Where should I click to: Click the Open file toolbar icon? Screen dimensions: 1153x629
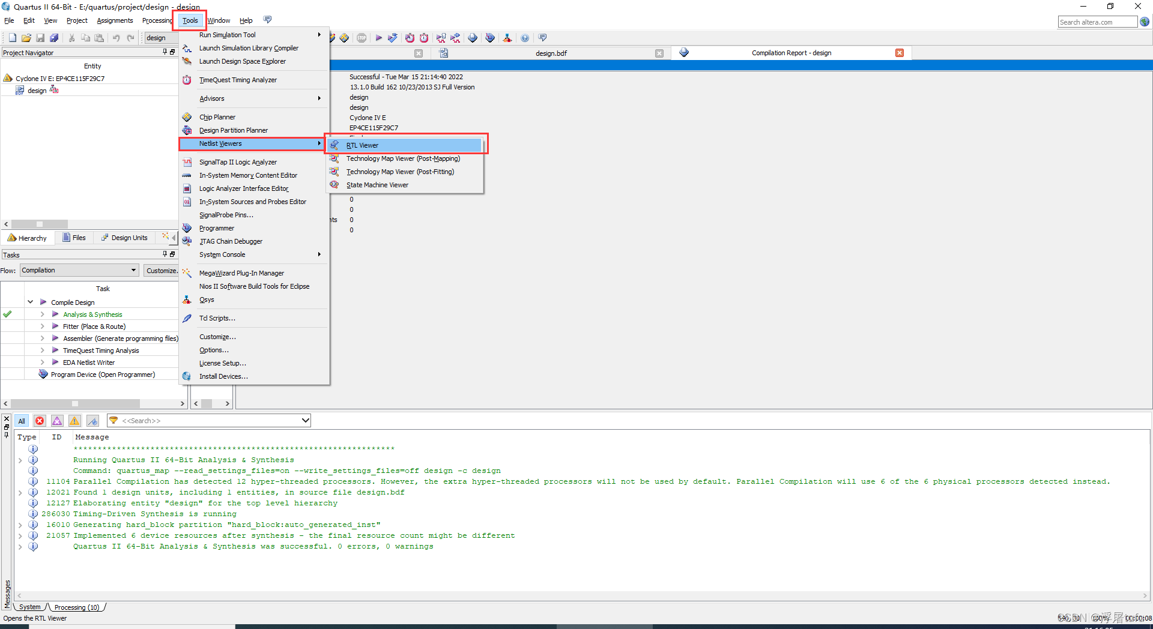(26, 38)
